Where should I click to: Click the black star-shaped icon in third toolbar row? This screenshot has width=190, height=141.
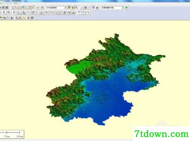pyautogui.click(x=28, y=18)
